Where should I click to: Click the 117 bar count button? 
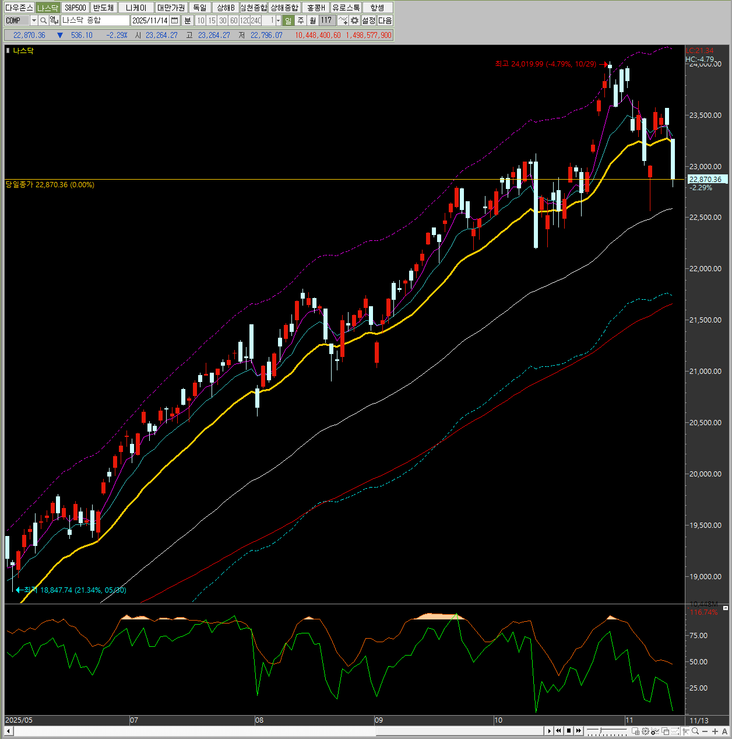coord(326,20)
